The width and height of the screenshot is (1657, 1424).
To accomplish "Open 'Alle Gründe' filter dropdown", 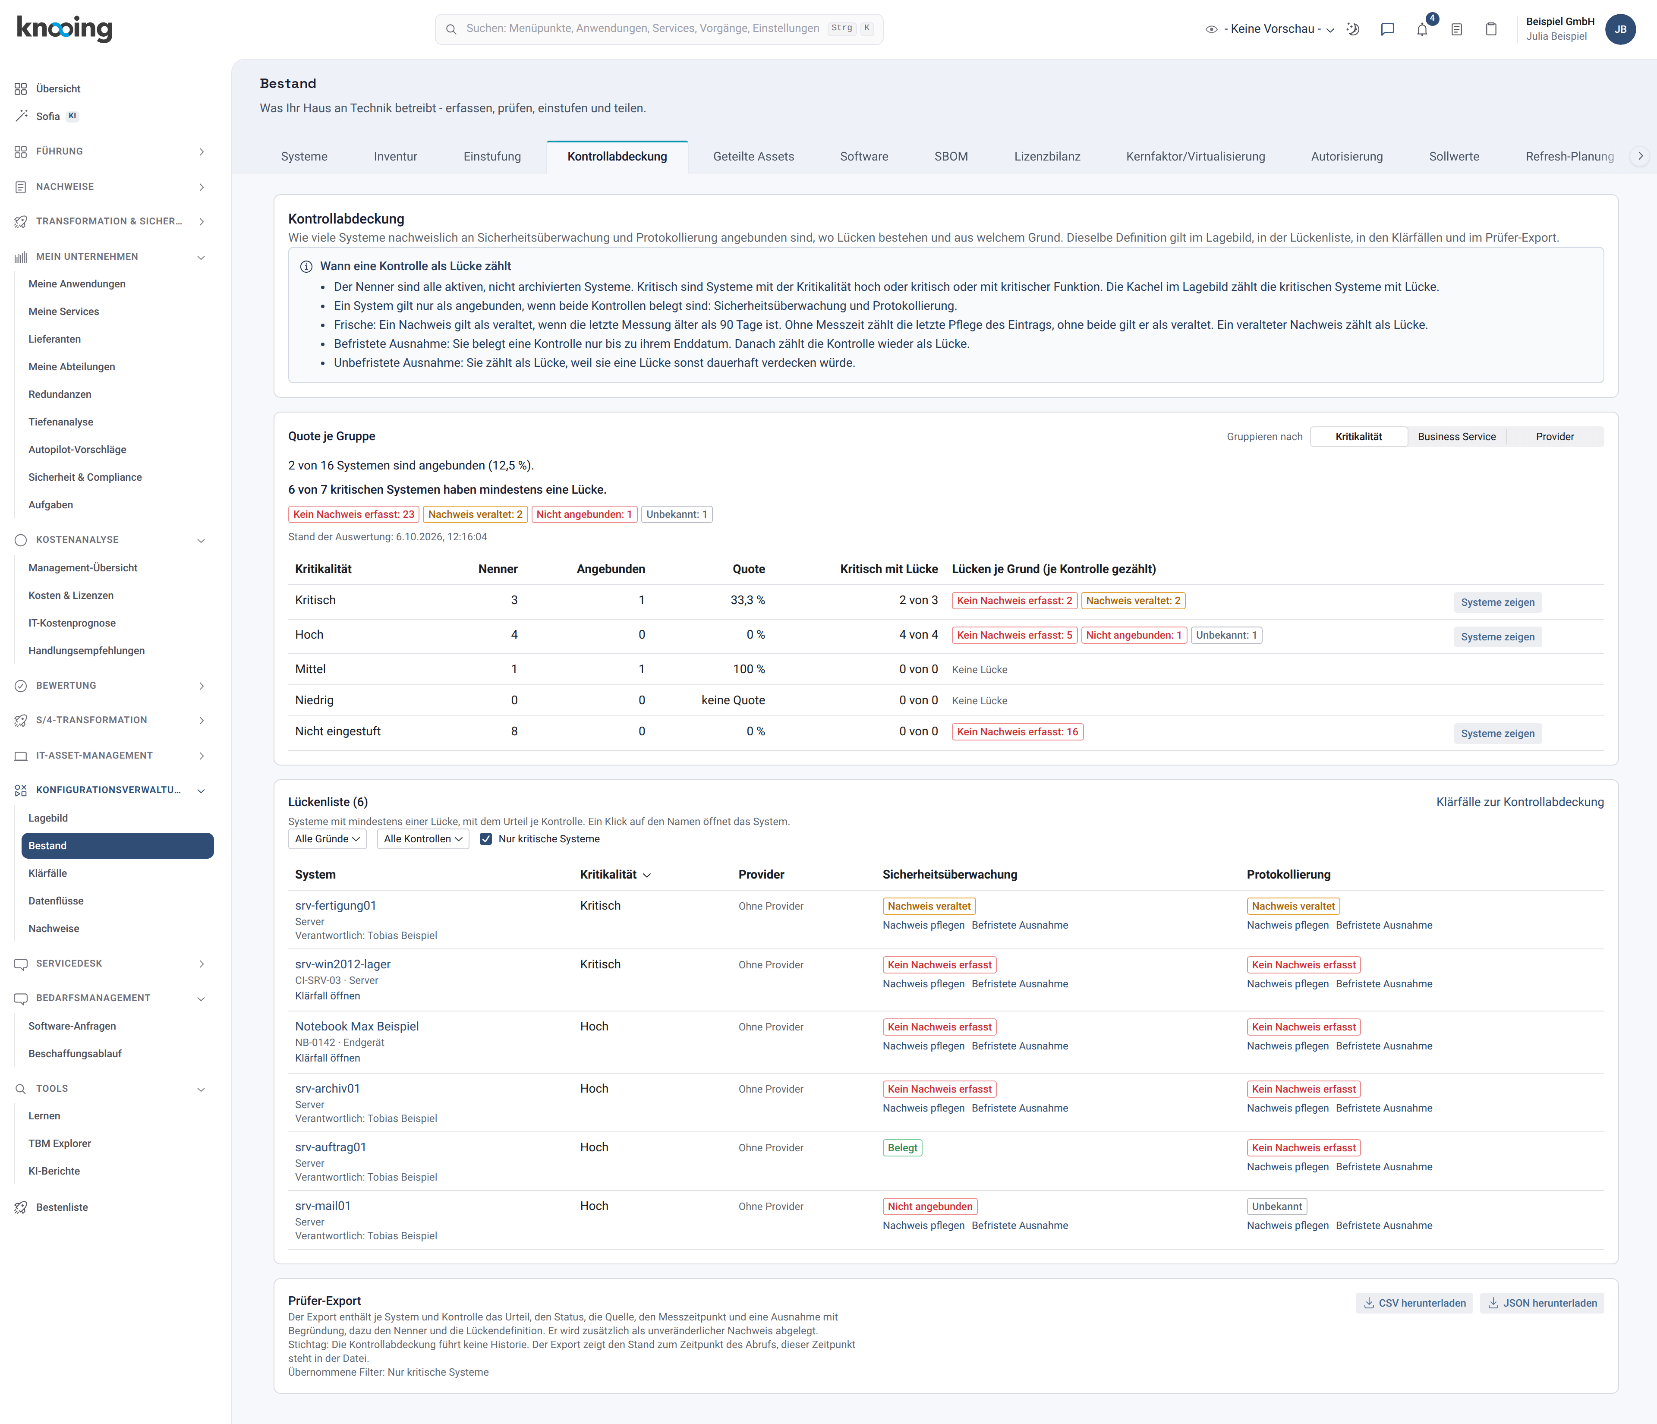I will [327, 839].
